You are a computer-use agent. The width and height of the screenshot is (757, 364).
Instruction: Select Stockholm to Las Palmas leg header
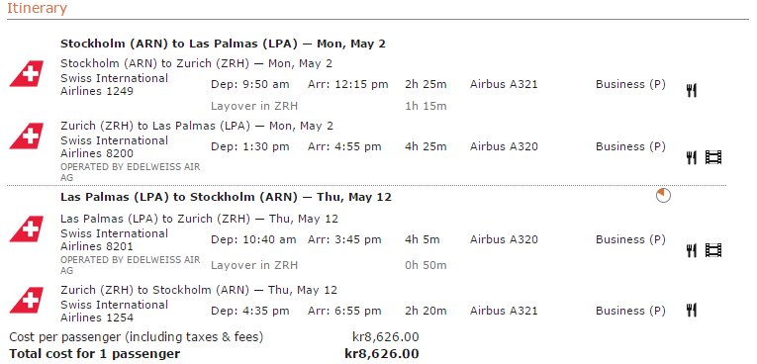pos(223,44)
